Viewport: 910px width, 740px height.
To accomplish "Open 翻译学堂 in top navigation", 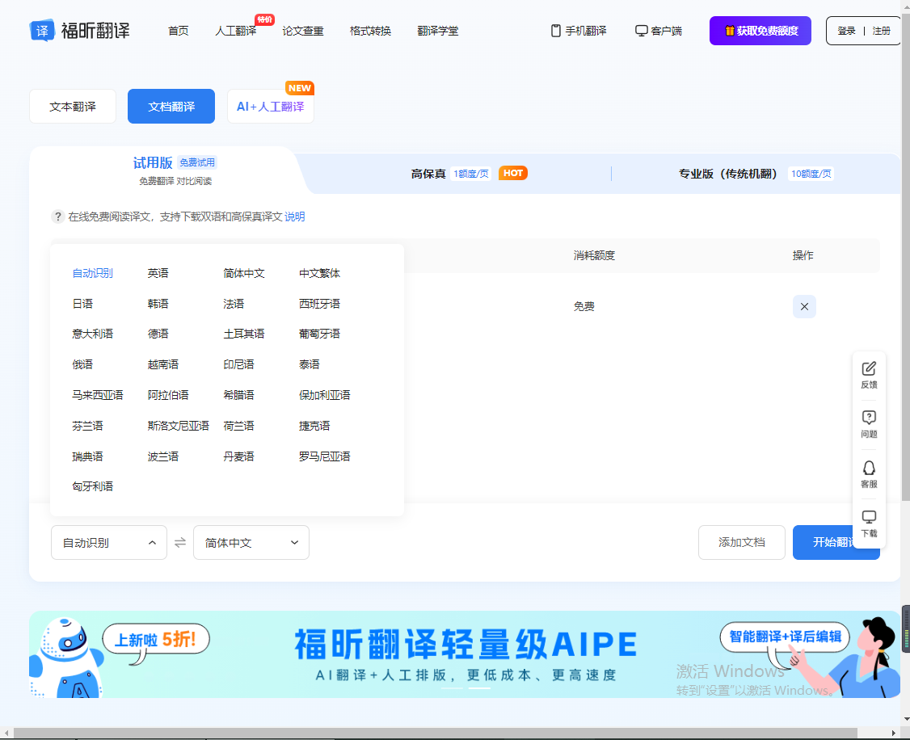I will [437, 31].
